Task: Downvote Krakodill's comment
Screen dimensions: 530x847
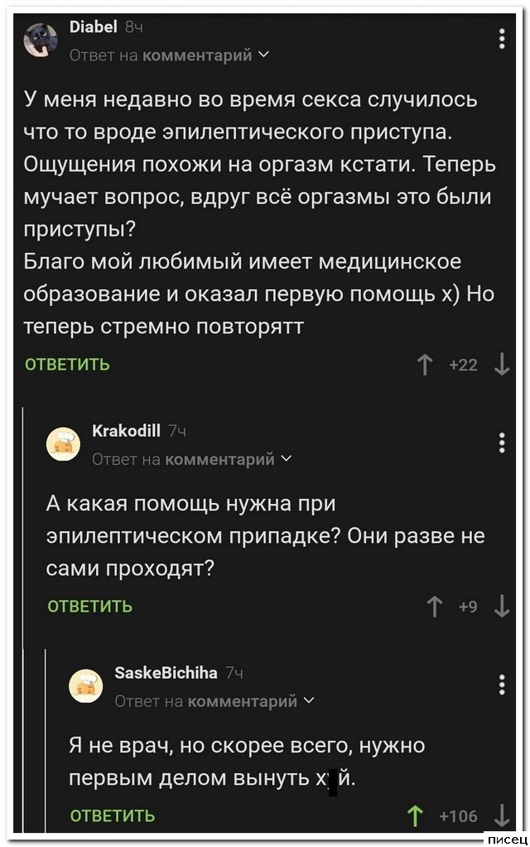Action: [502, 607]
